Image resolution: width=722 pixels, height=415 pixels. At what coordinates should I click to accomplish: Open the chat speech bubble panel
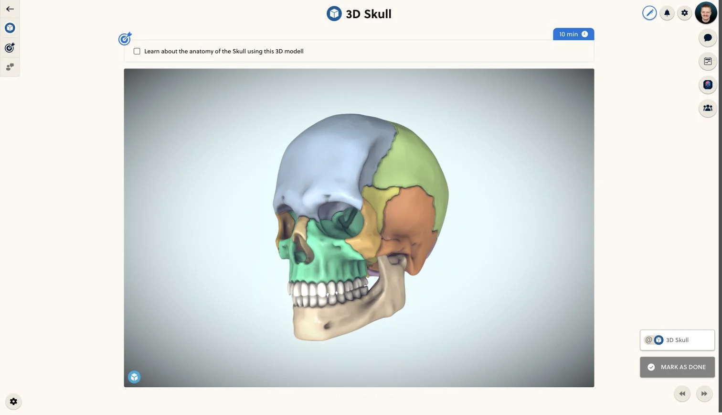[x=708, y=38]
